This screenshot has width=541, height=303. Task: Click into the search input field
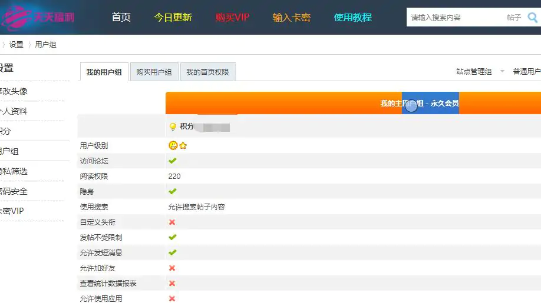(455, 17)
